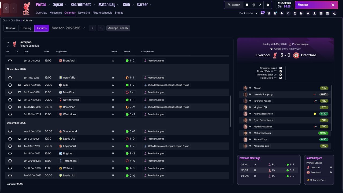Click the up chevron beside Liverpool Fixture Schedule
The height and width of the screenshot is (193, 343).
(x=8, y=42)
